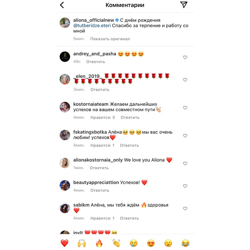Tap the back arrow in the header

62,5
